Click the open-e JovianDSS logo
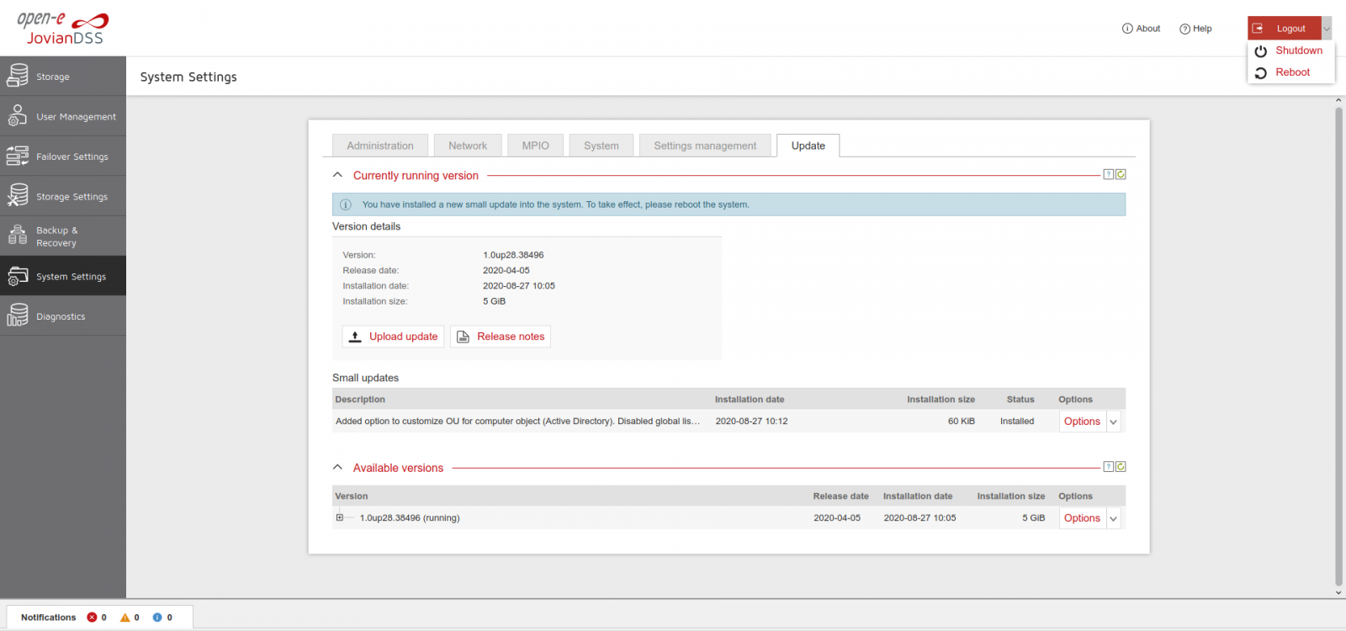Image resolution: width=1346 pixels, height=631 pixels. pyautogui.click(x=63, y=29)
